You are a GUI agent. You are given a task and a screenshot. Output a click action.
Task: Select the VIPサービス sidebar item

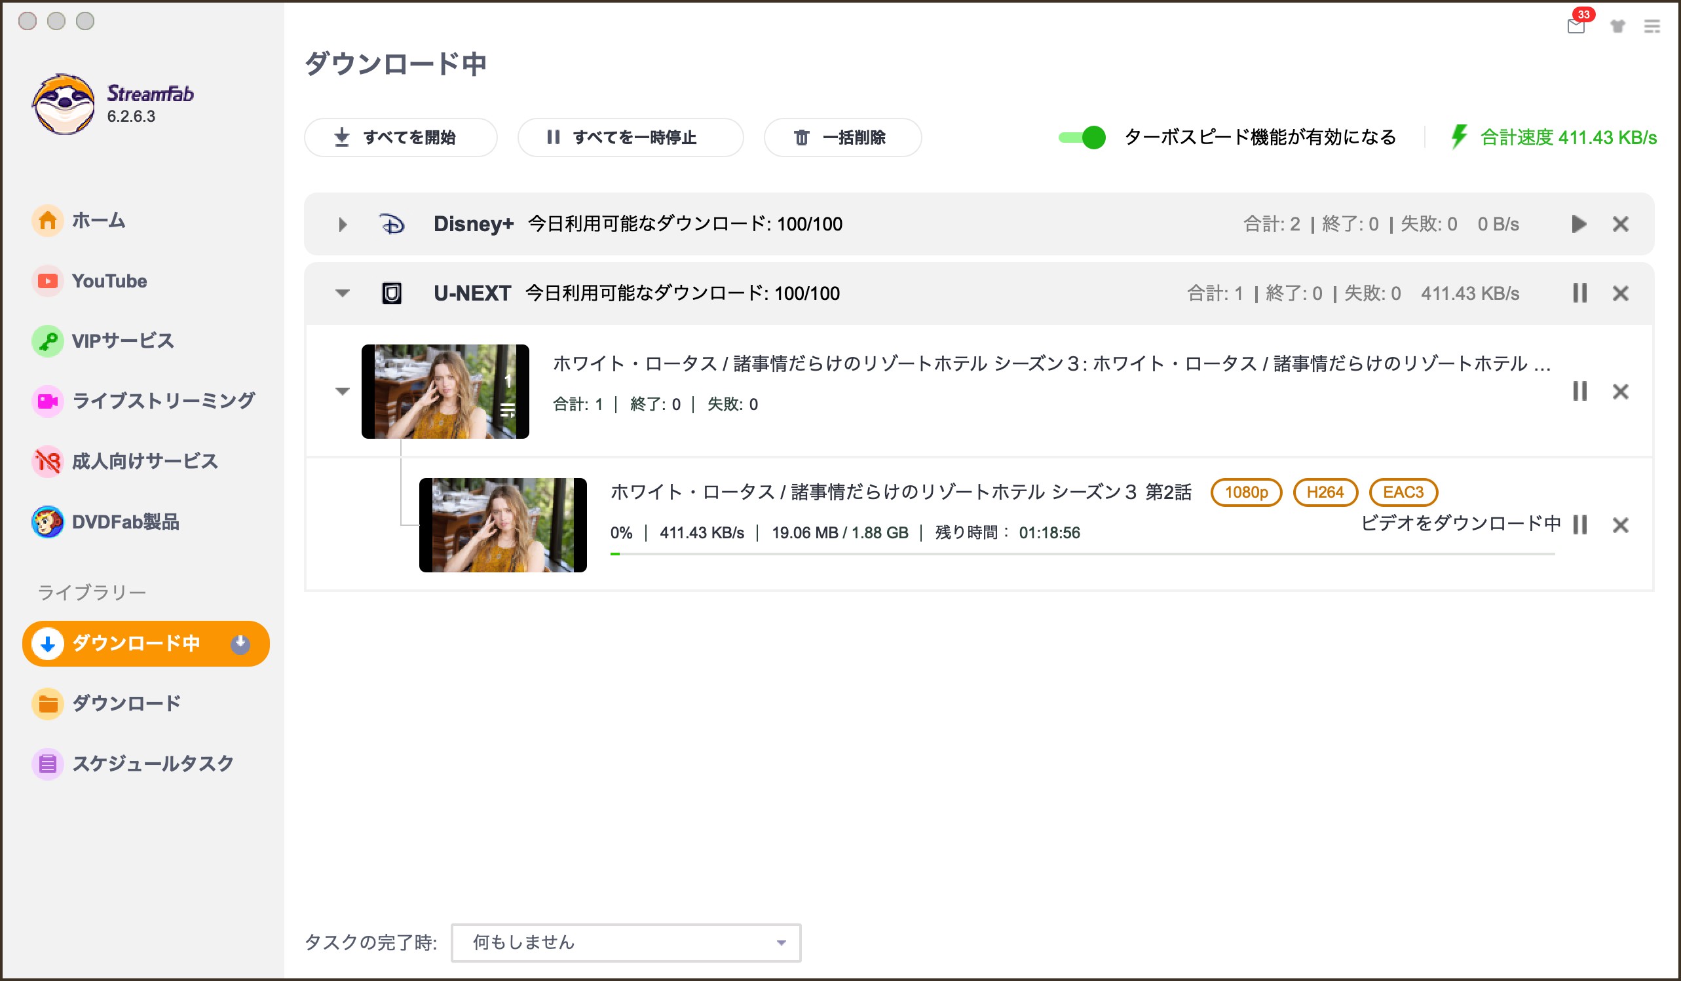[123, 341]
